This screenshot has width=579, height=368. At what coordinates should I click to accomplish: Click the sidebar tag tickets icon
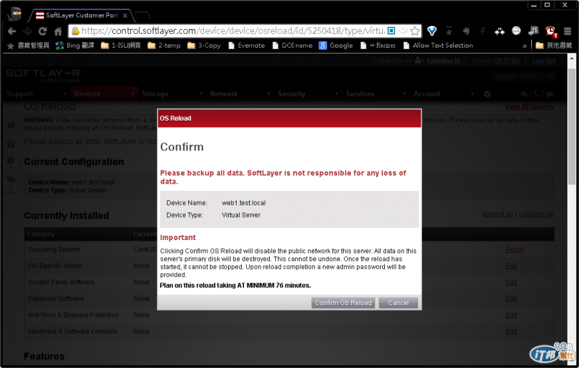click(11, 179)
